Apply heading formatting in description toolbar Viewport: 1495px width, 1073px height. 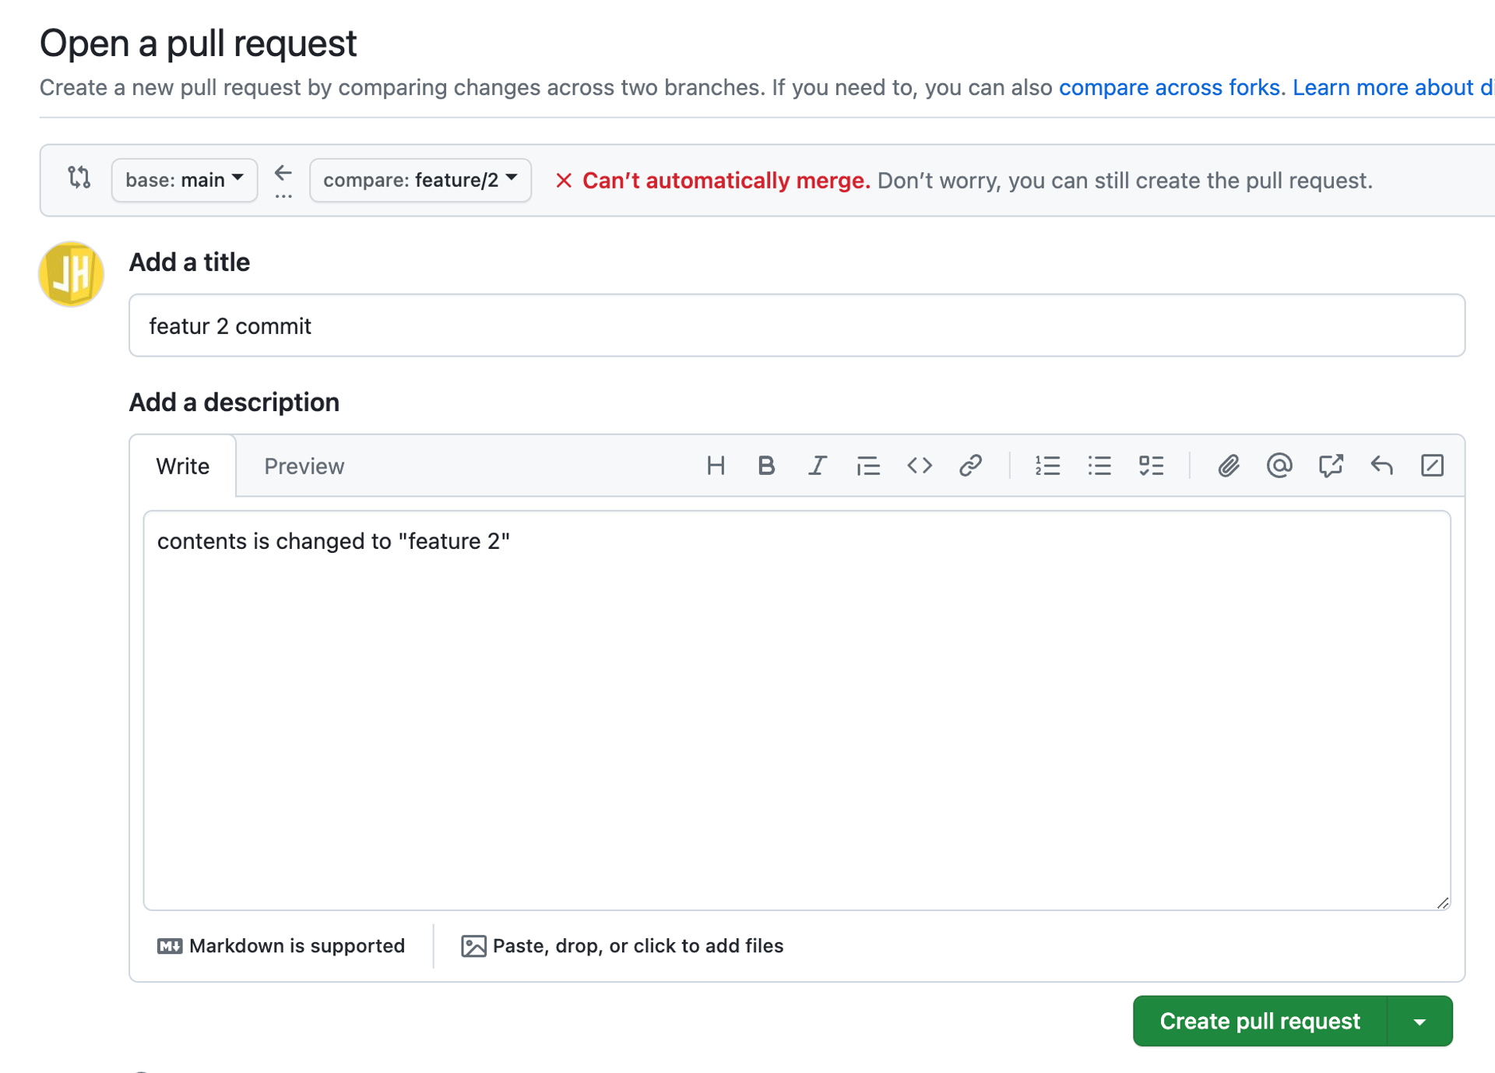click(716, 466)
